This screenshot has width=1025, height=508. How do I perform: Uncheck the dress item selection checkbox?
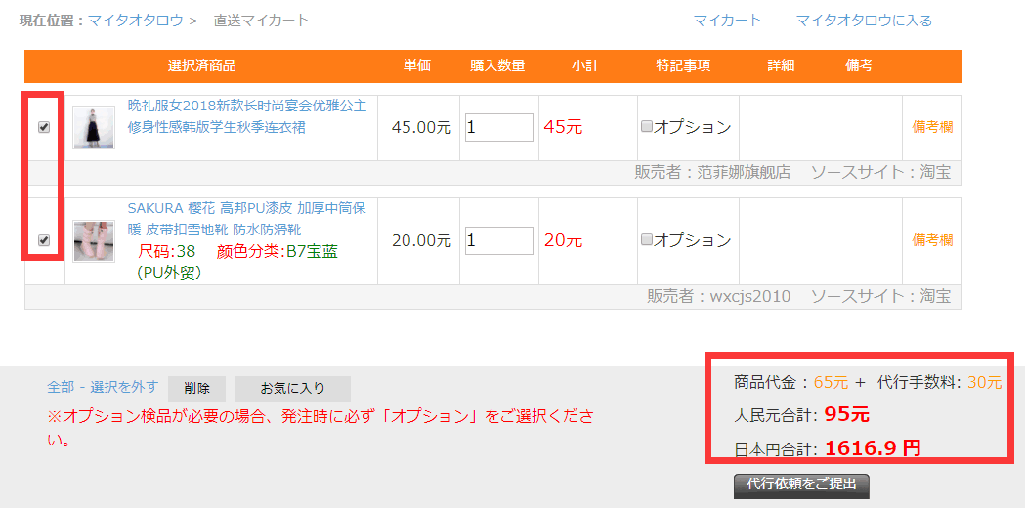44,127
